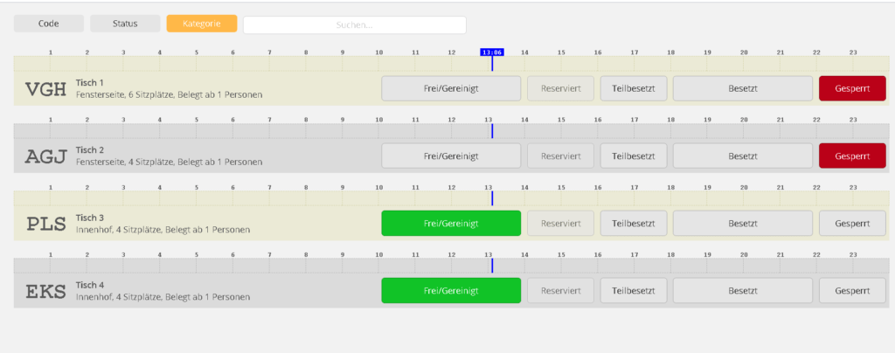Mark Tisch 2 as Reserviert
895x353 pixels.
pos(560,156)
